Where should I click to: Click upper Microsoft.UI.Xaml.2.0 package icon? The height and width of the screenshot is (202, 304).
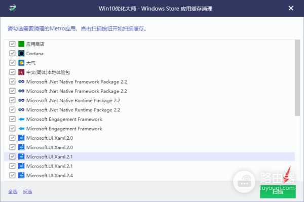21,138
